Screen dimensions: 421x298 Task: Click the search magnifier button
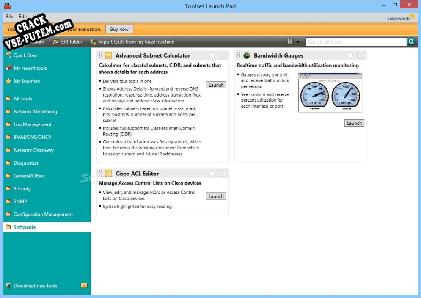pos(411,42)
